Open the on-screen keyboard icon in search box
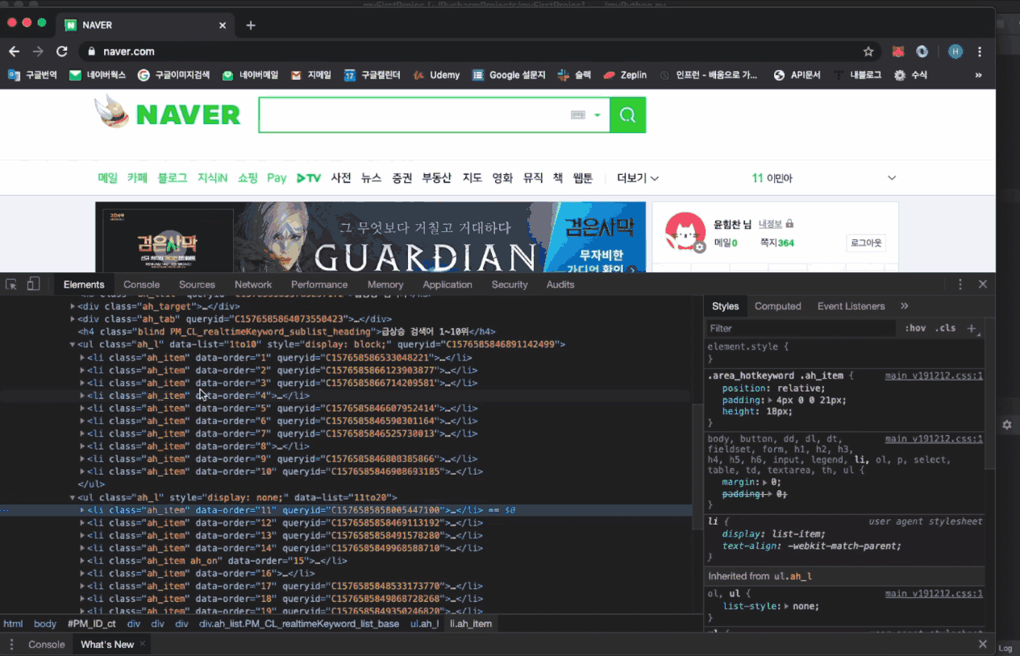 click(x=577, y=115)
